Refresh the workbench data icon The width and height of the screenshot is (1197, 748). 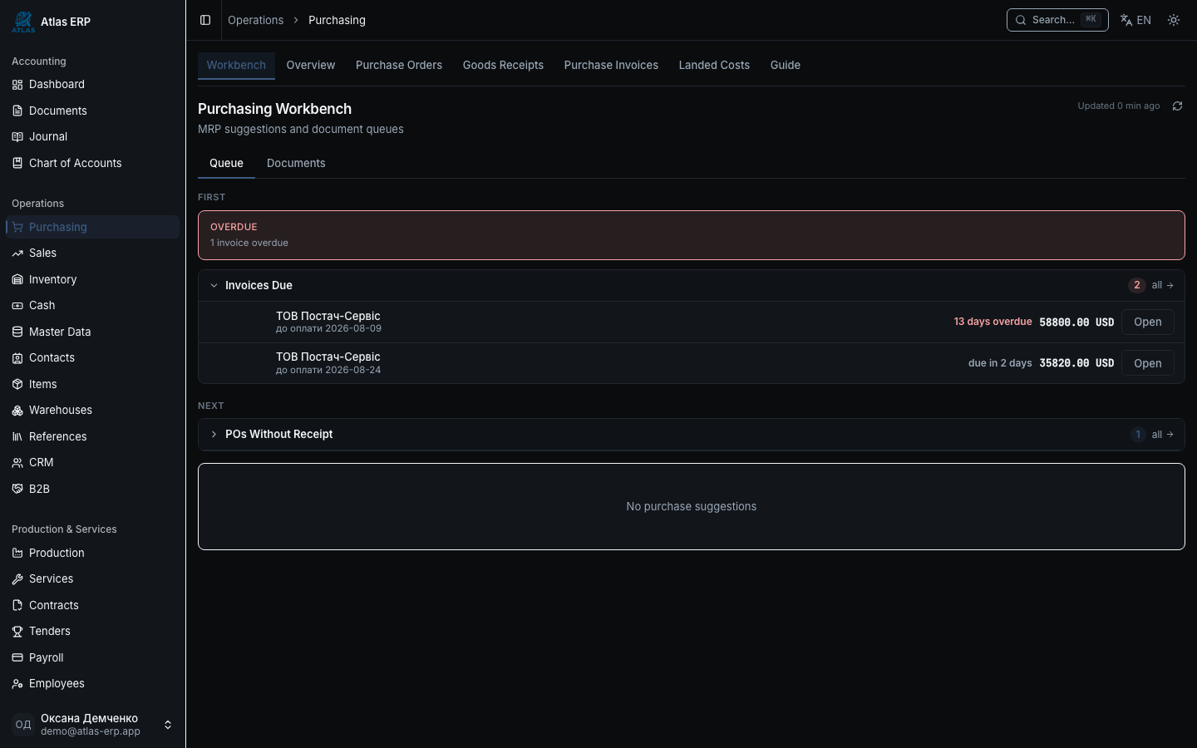click(x=1177, y=106)
